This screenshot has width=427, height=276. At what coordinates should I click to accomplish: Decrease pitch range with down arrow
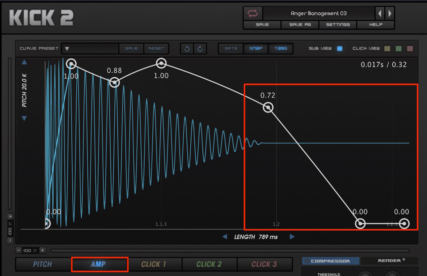(24, 118)
